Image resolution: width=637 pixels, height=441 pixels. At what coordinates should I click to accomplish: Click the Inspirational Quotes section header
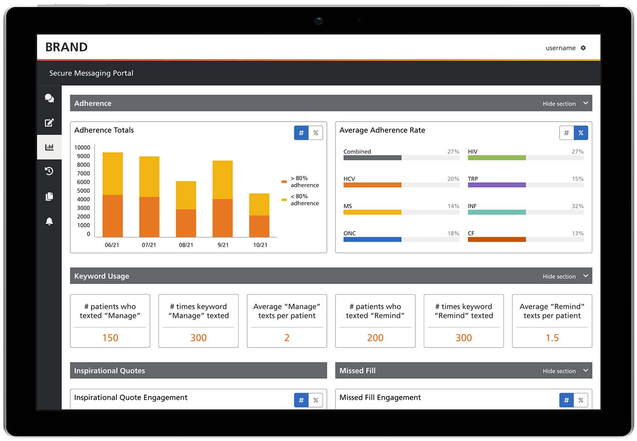198,370
